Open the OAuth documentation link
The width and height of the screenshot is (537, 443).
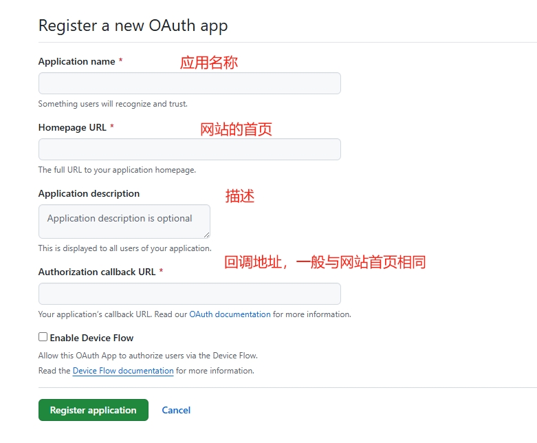pyautogui.click(x=230, y=314)
